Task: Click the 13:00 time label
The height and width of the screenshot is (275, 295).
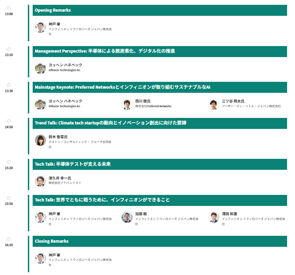Action: pos(9,14)
